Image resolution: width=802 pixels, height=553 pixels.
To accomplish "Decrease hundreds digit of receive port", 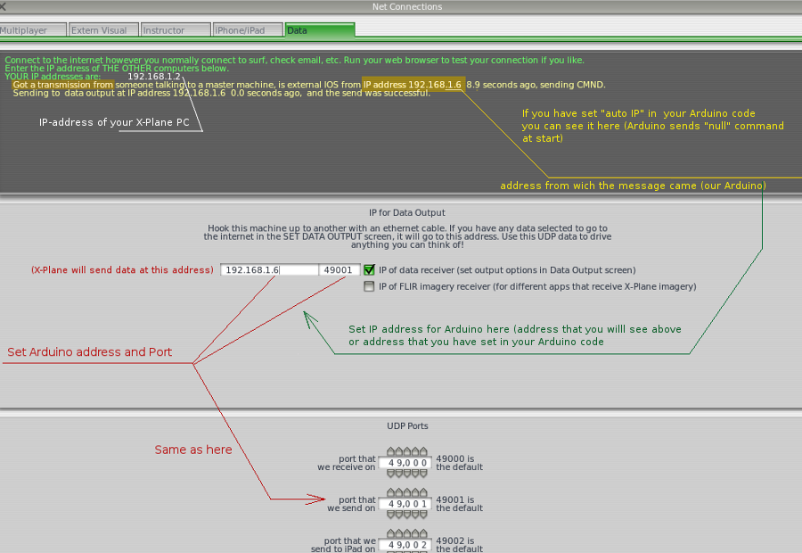I will pos(407,474).
